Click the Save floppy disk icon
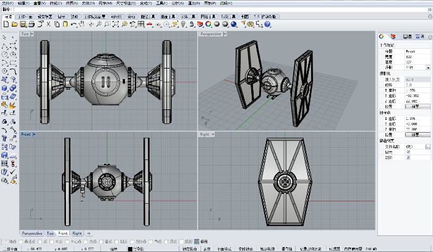This screenshot has height=252, width=433. coord(23,24)
